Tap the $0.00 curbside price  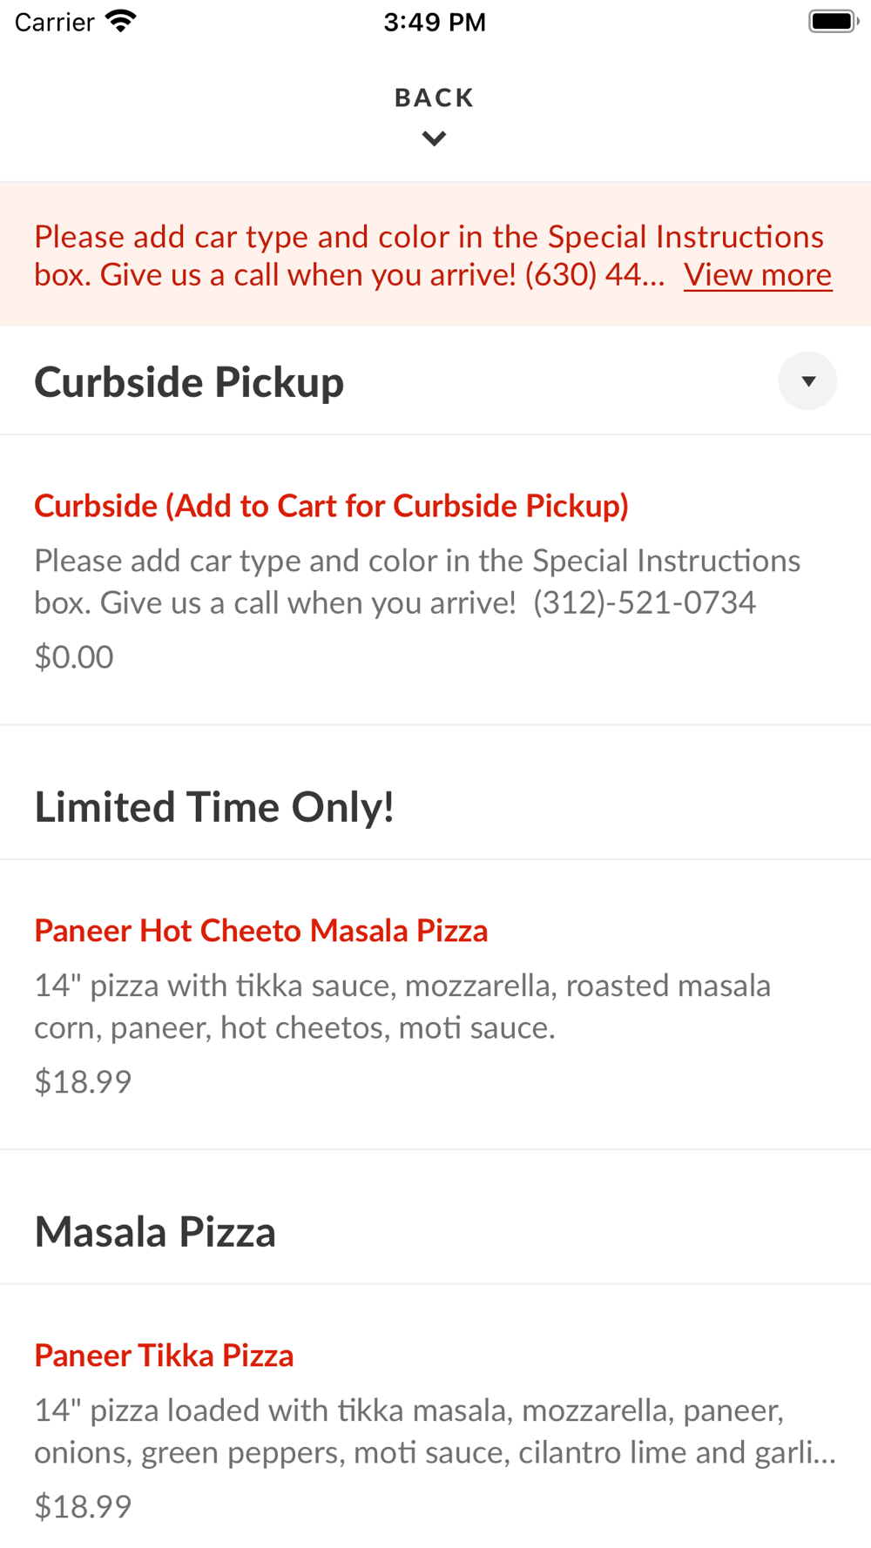[x=74, y=656]
